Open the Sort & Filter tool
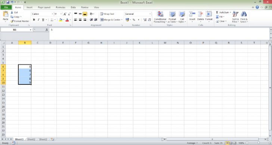Screen dimensions: 272x145 pos(235,17)
